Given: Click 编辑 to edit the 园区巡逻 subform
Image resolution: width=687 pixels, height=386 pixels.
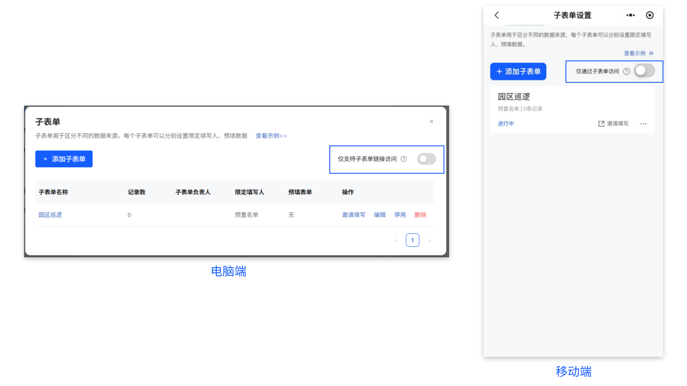Looking at the screenshot, I should click(x=380, y=215).
